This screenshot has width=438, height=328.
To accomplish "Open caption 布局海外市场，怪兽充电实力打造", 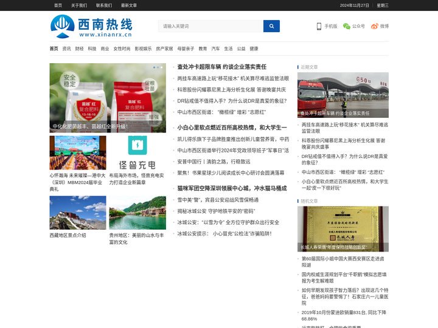I will (x=137, y=179).
